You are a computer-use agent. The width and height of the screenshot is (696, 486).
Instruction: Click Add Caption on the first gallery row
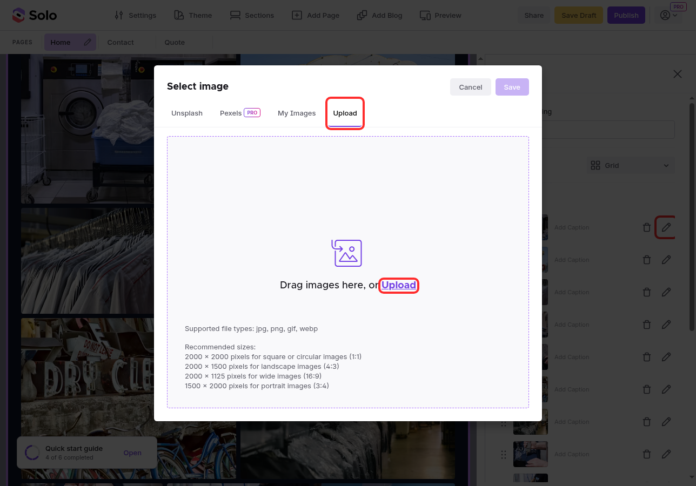[x=572, y=227]
